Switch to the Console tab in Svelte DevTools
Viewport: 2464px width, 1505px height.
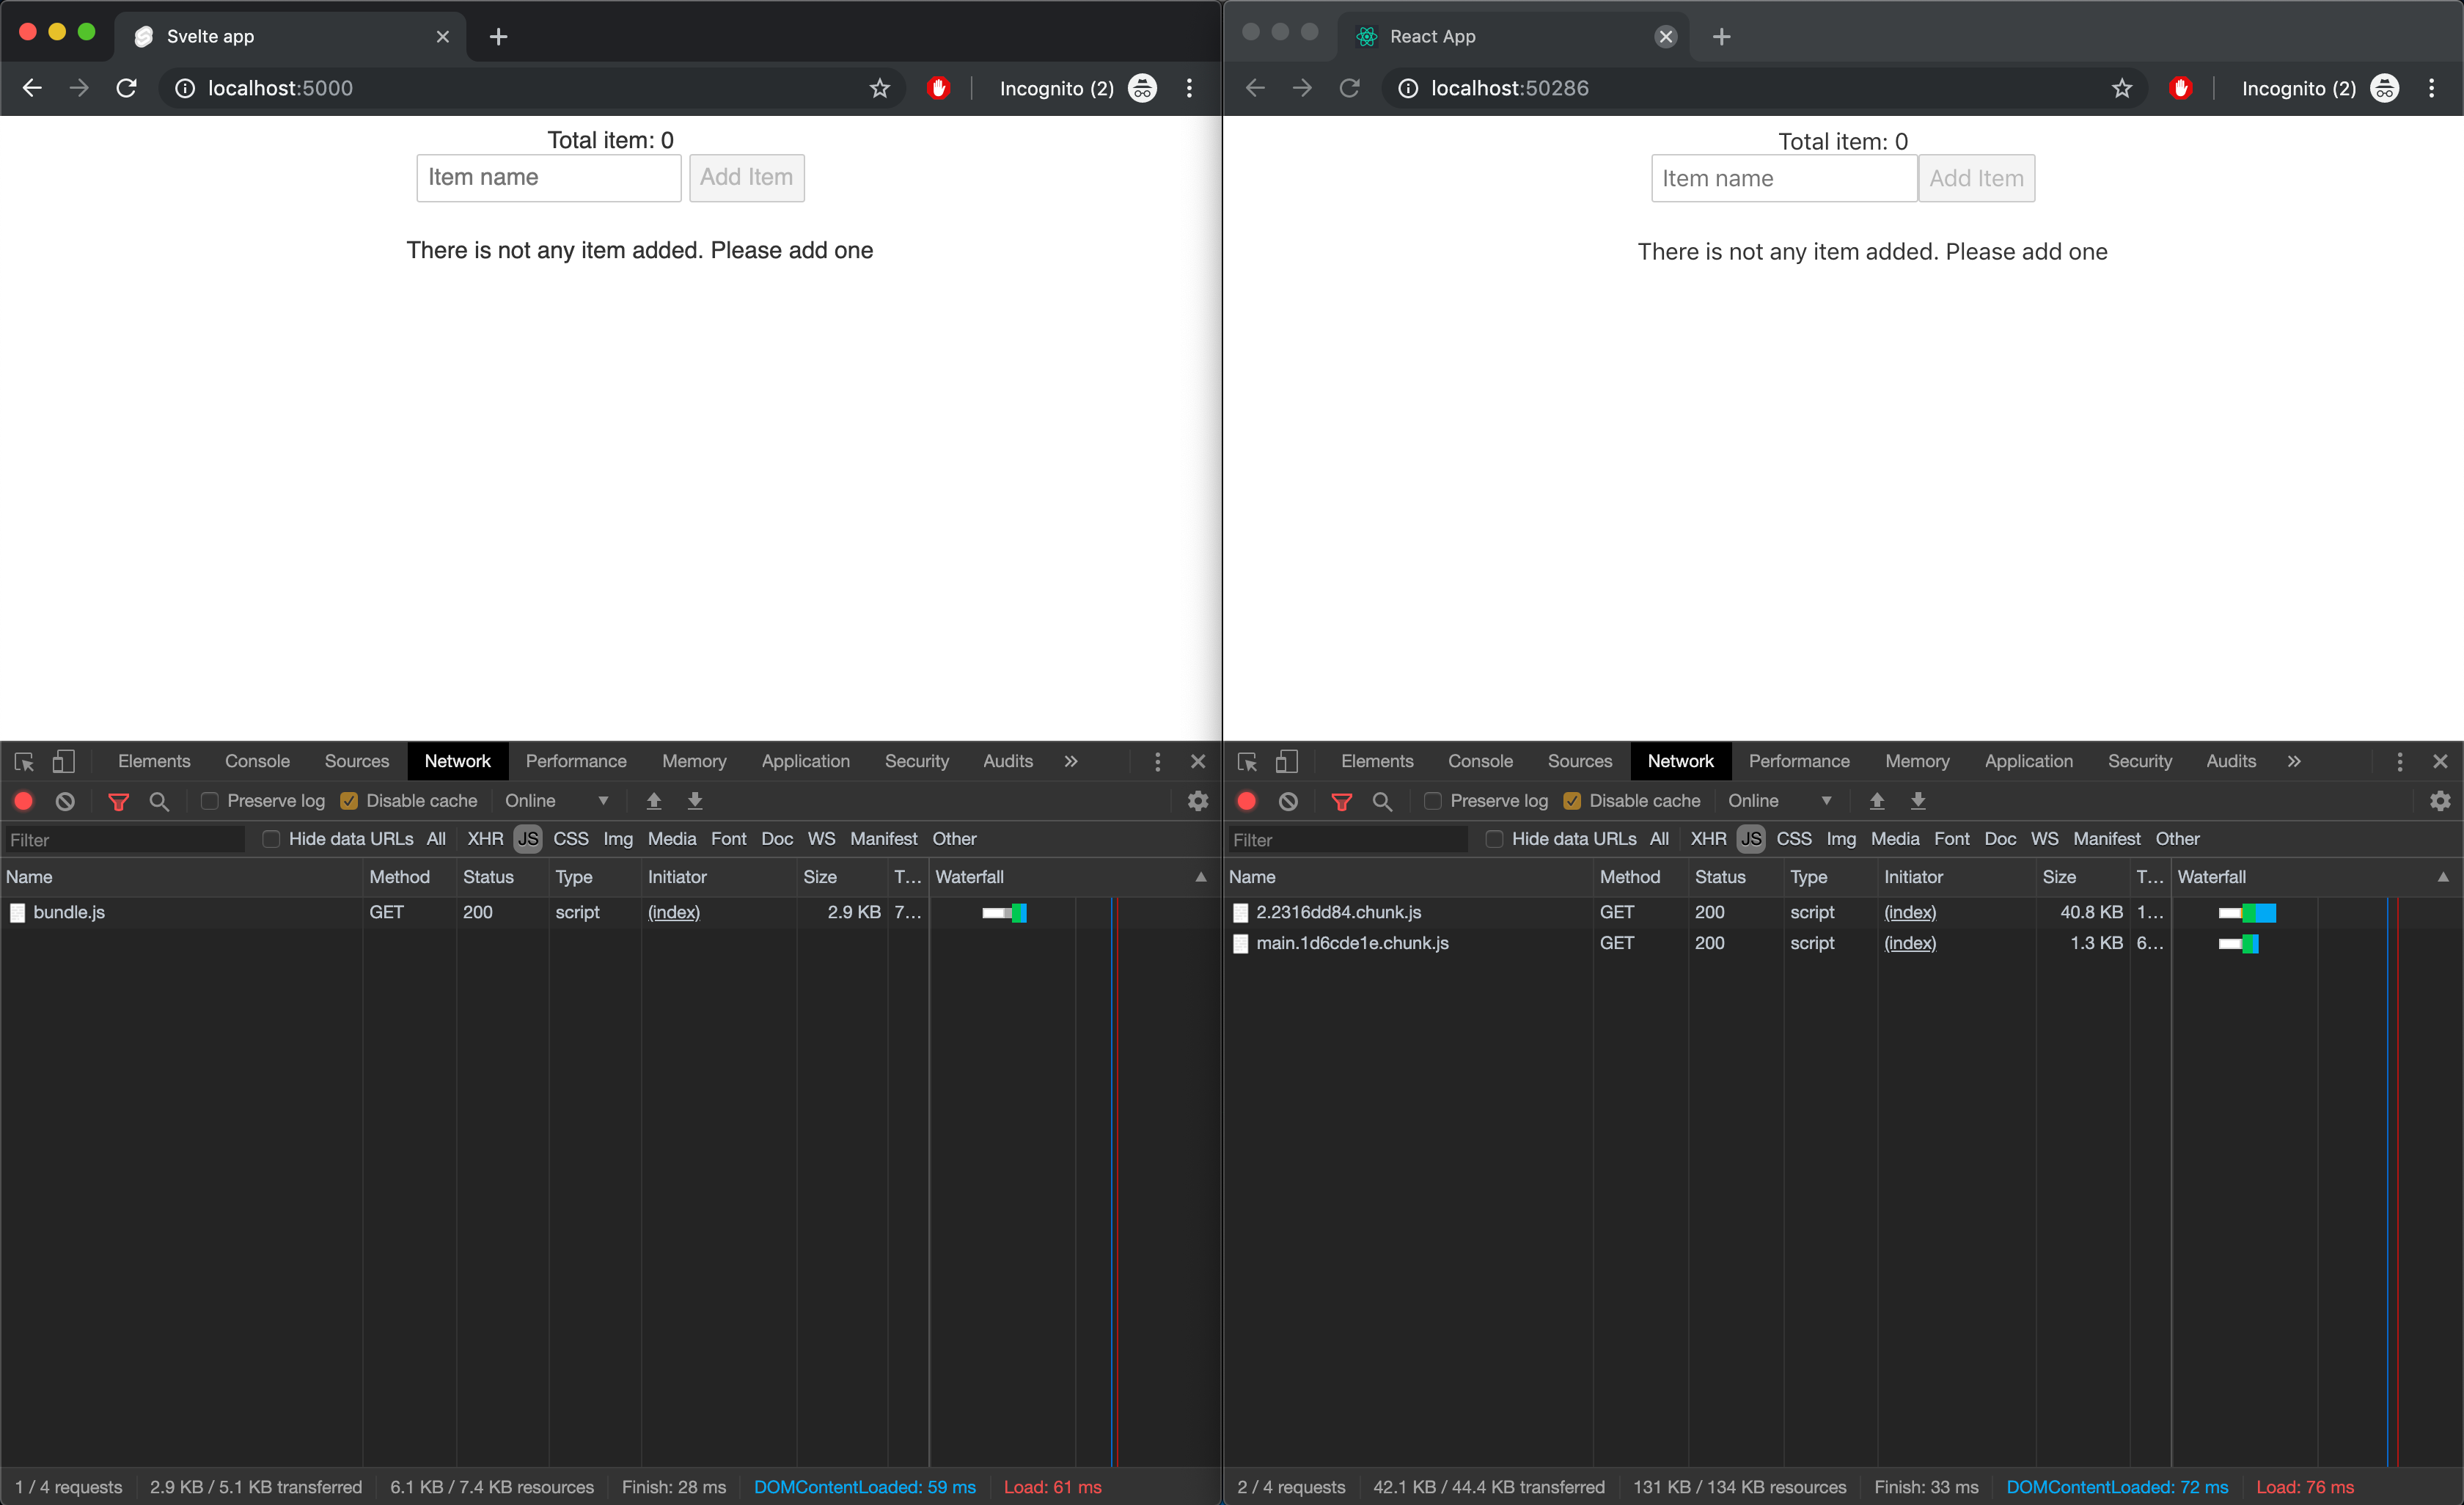(257, 761)
